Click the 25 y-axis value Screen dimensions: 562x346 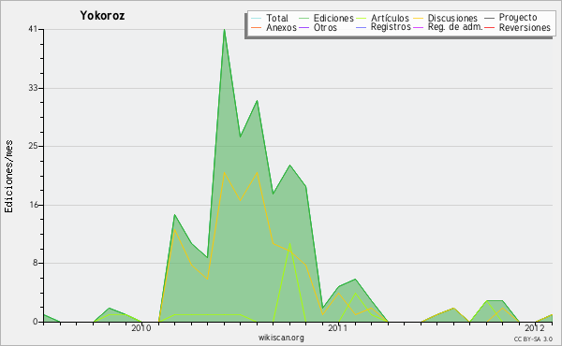pyautogui.click(x=33, y=146)
